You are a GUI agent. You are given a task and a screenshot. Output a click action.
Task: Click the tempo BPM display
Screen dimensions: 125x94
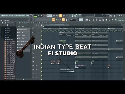click(x=49, y=16)
